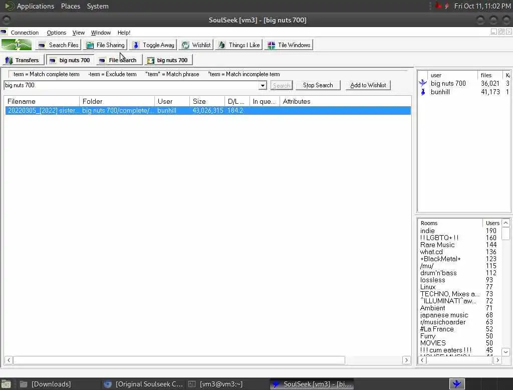
Task: Select the !!LGBTQ+!! room
Action: tap(439, 238)
